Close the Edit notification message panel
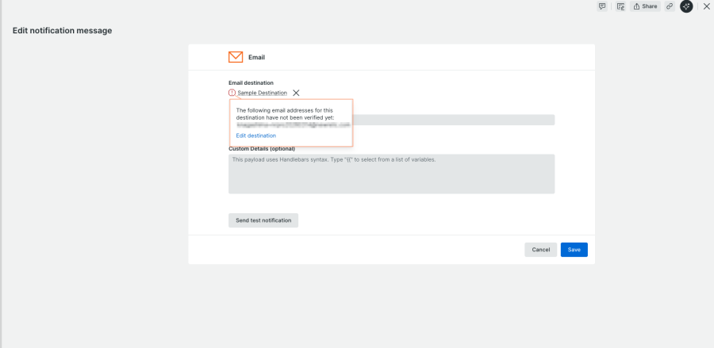The image size is (714, 348). point(706,6)
